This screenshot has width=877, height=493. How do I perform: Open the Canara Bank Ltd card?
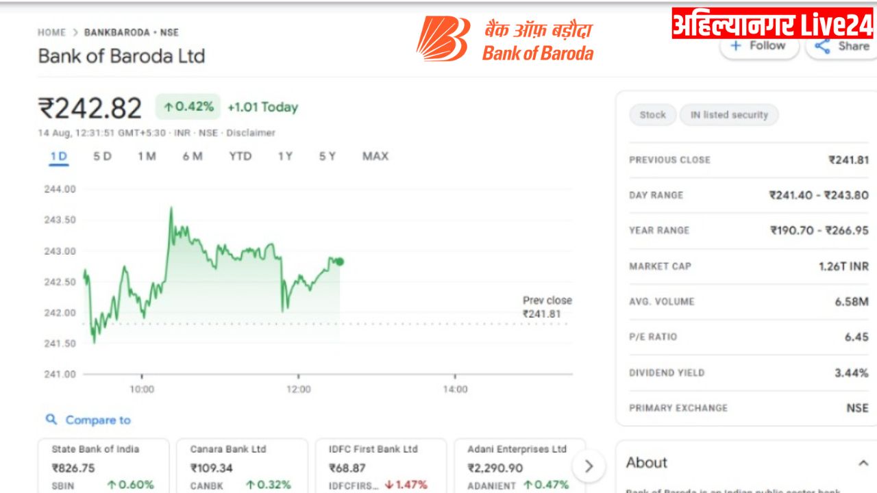[x=242, y=466]
